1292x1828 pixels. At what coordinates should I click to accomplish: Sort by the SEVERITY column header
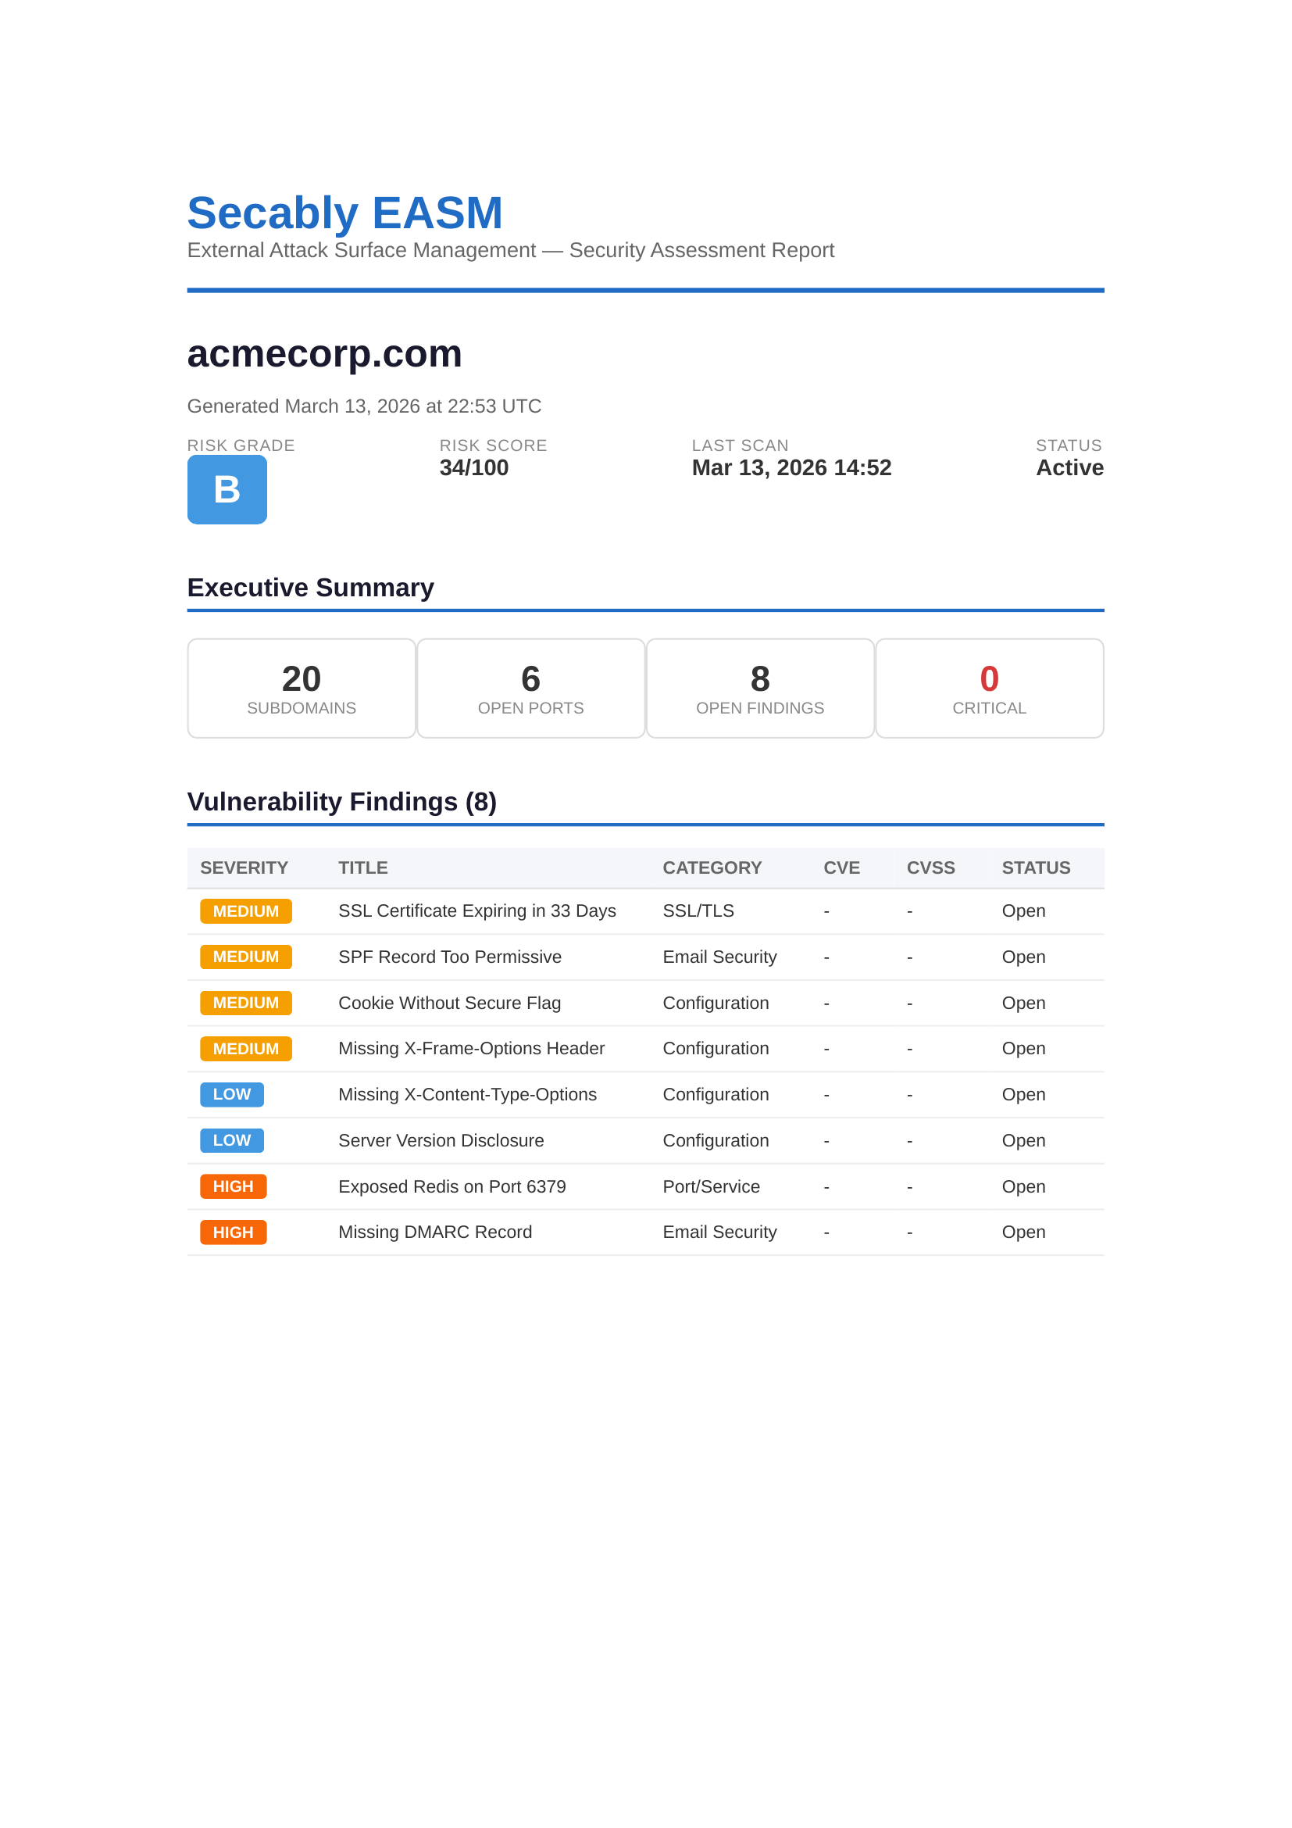coord(245,867)
